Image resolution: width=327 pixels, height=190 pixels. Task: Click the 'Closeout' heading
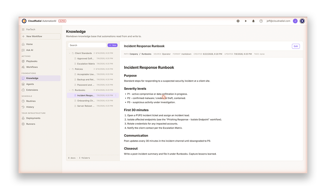point(131,149)
